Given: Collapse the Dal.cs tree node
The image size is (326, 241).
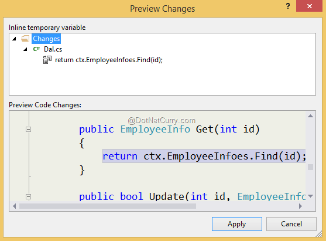Looking at the screenshot, I should click(25, 49).
